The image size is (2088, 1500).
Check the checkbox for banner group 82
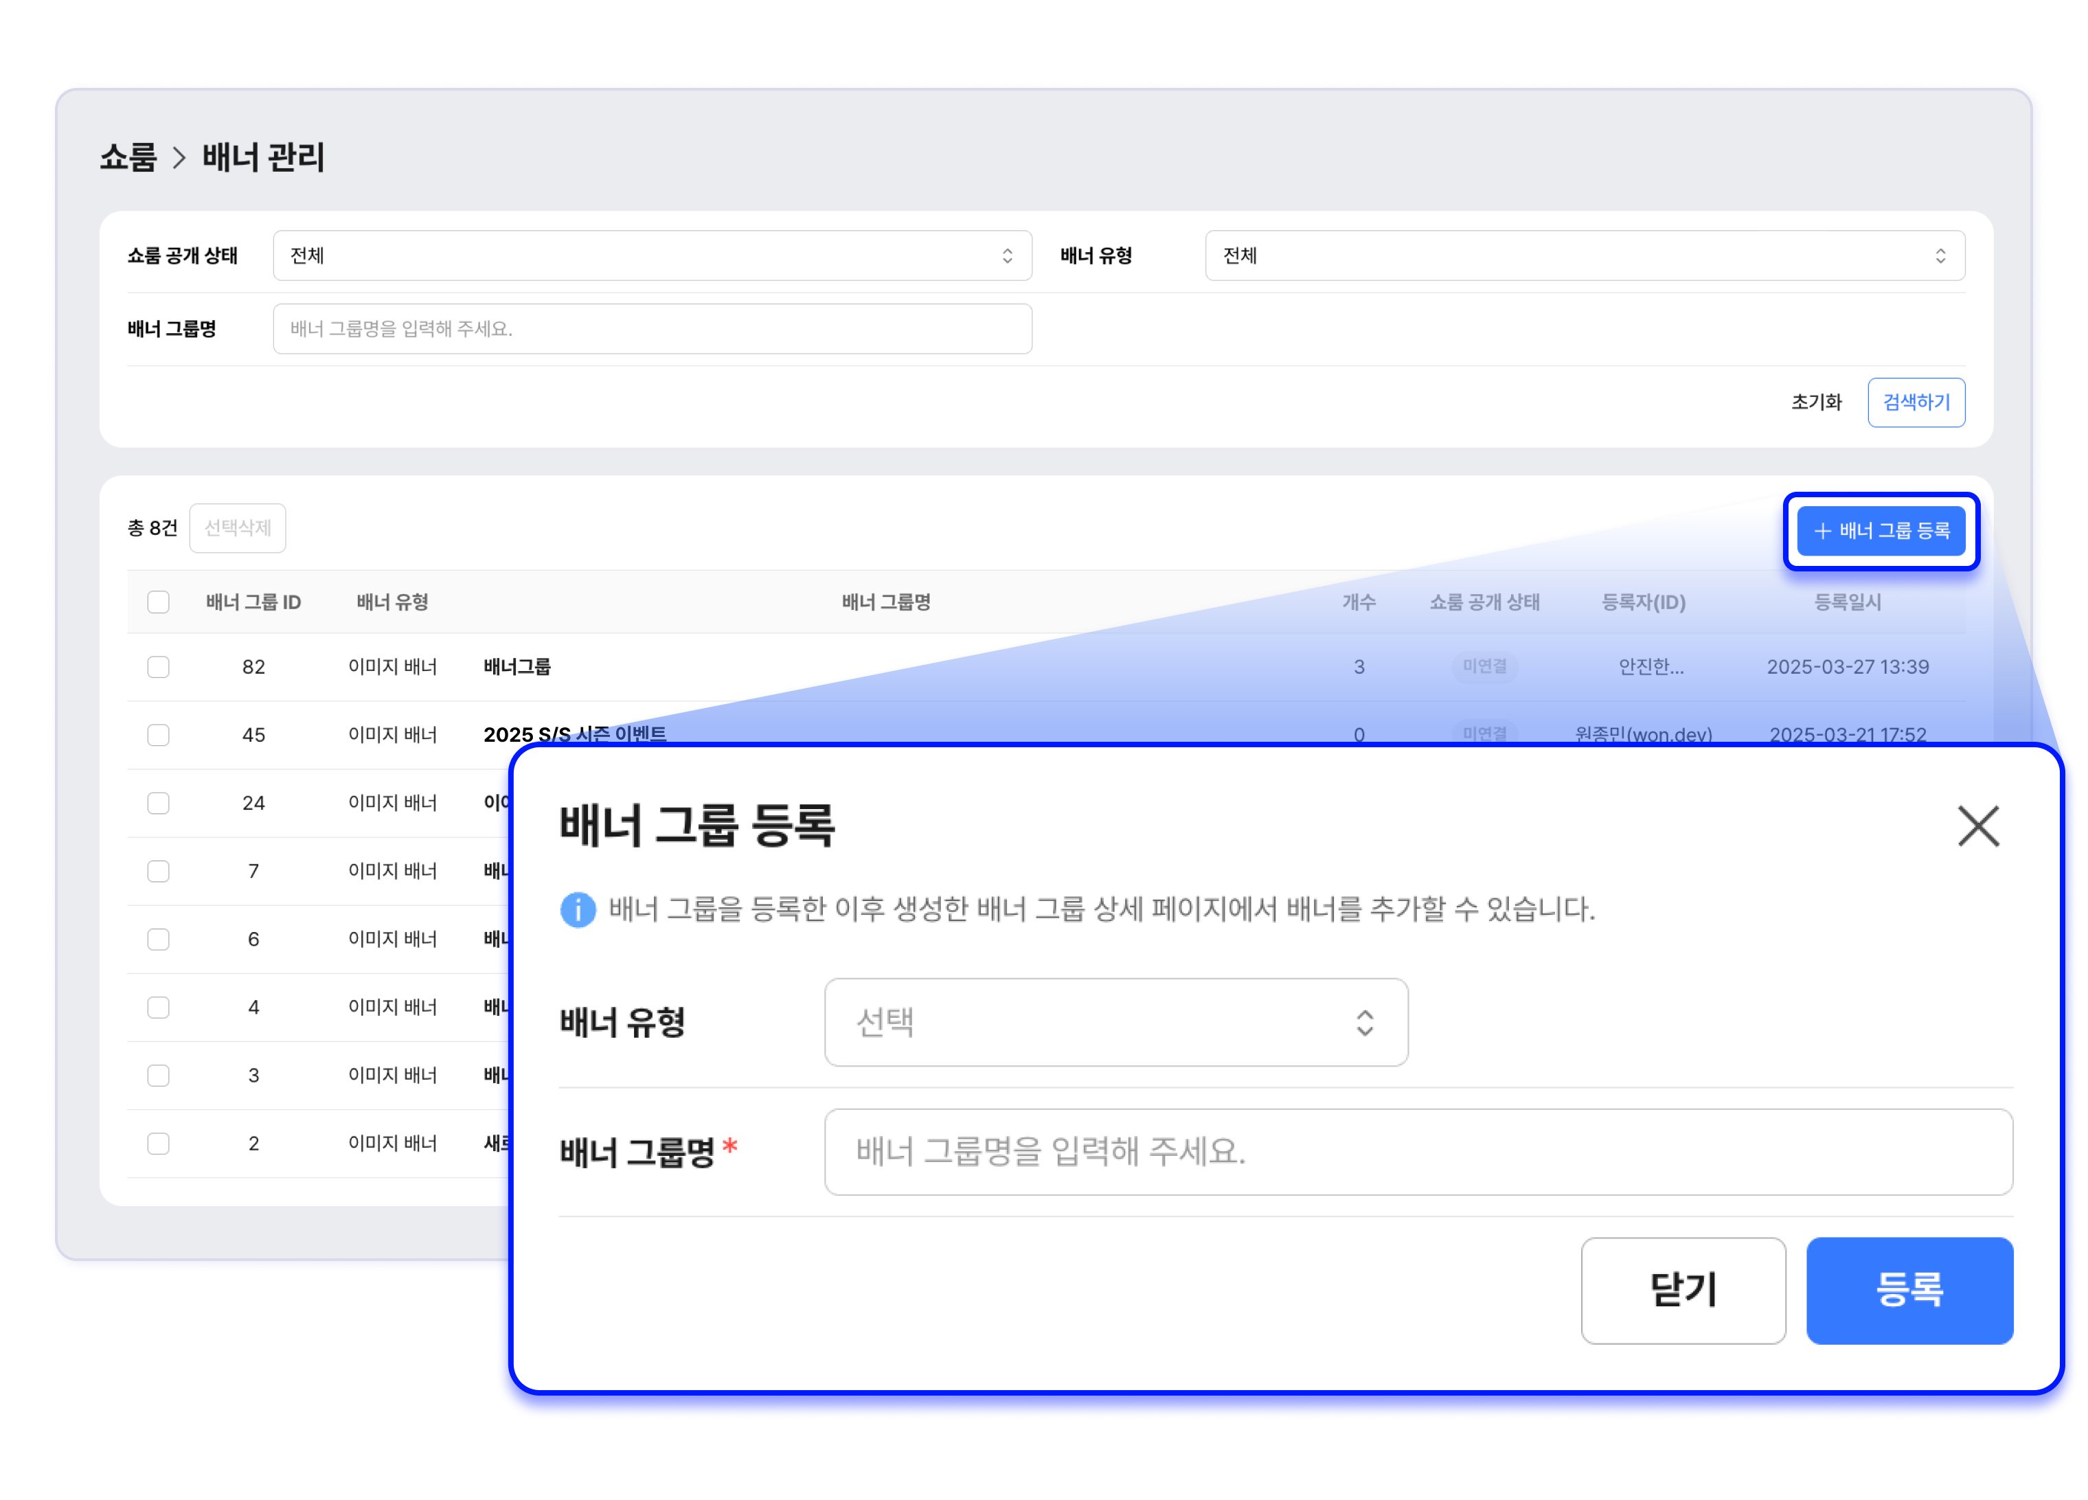point(159,667)
